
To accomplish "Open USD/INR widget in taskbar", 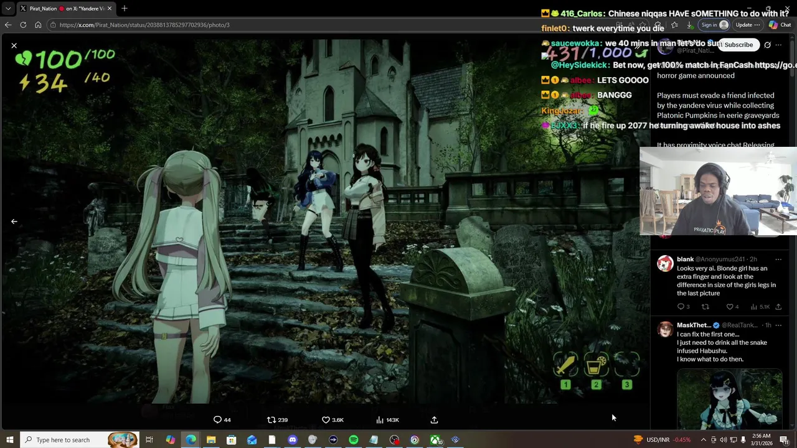I will point(661,440).
